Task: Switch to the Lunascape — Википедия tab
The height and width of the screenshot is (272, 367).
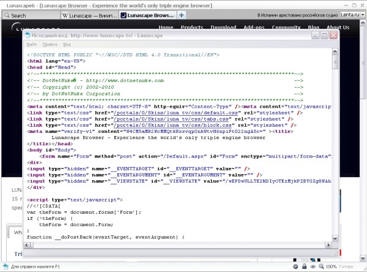Action: [x=89, y=15]
